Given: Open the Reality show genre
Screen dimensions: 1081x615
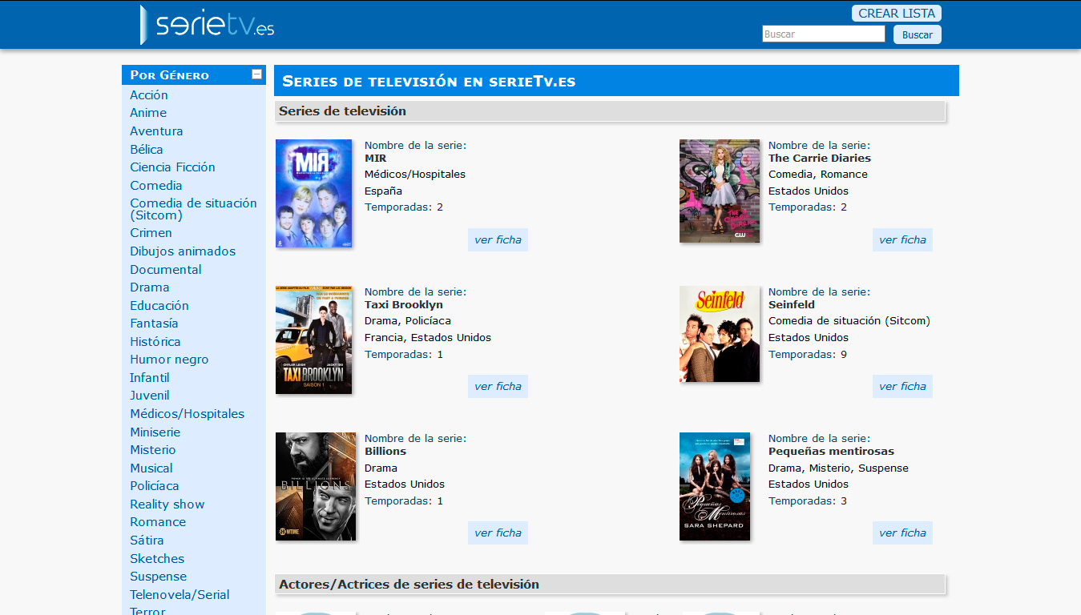Looking at the screenshot, I should (x=167, y=504).
